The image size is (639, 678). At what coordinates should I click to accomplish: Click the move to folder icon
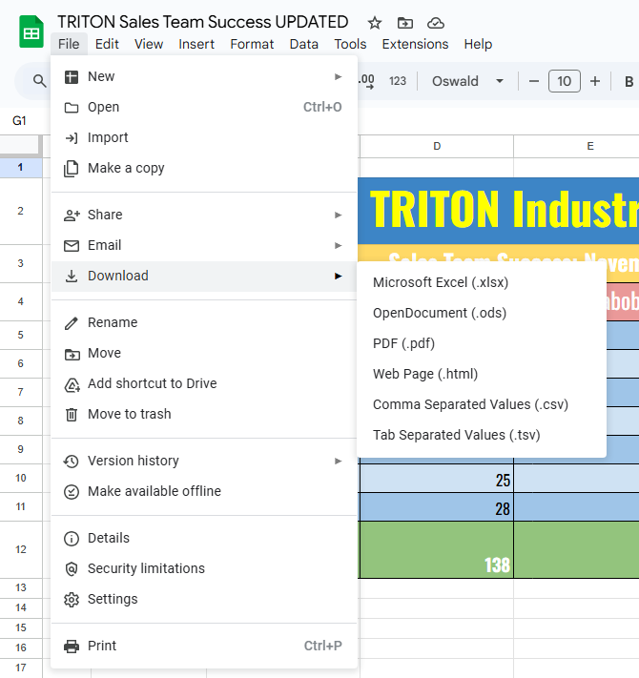(405, 22)
